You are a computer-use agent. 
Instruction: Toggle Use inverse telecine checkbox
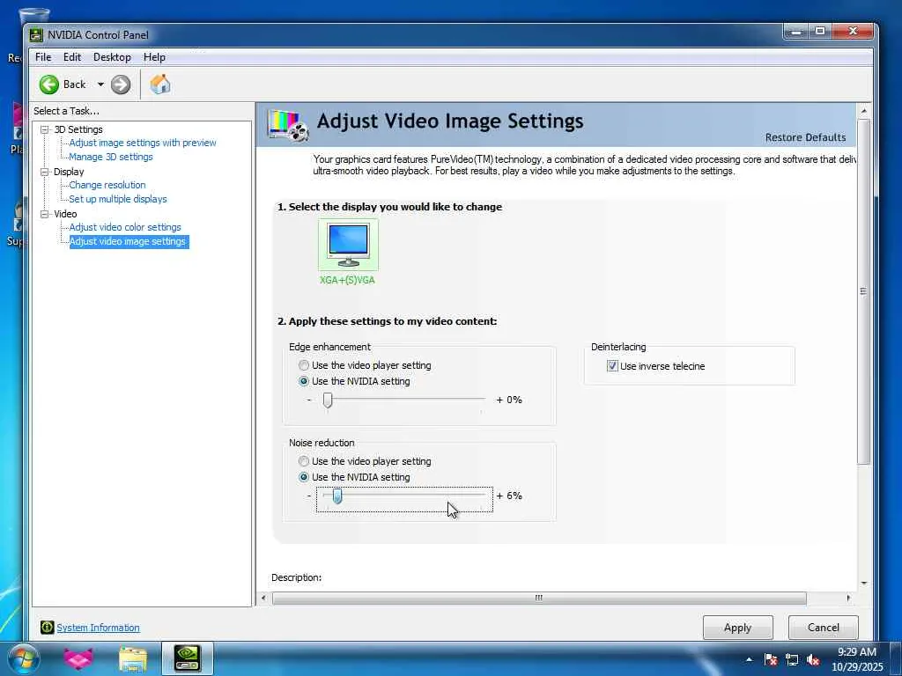click(612, 365)
